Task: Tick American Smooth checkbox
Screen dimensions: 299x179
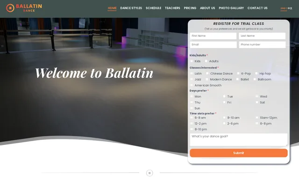Action: click(x=192, y=85)
